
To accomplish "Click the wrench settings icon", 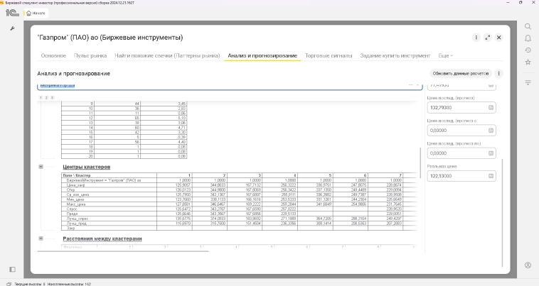I will coord(12,28).
